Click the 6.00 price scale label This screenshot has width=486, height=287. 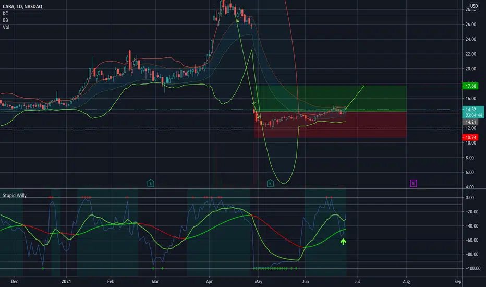(470, 172)
